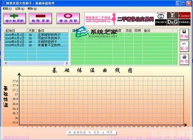Click the 月经 column header in the records table
The height and width of the screenshot is (140, 193).
[x=129, y=31]
